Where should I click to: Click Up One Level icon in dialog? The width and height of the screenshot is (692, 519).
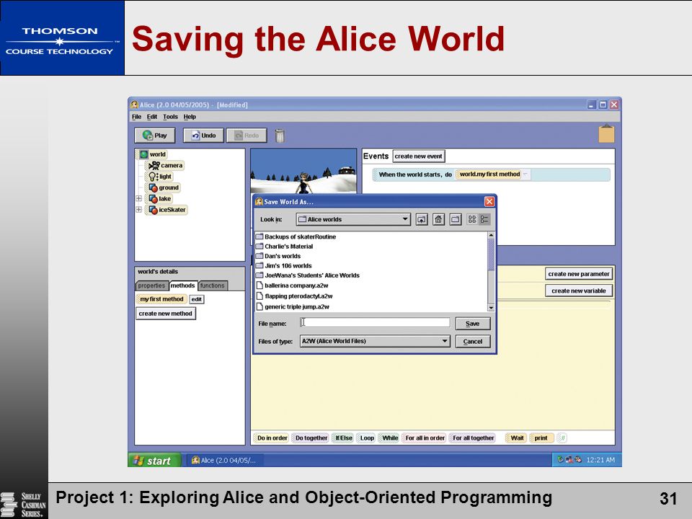click(422, 219)
